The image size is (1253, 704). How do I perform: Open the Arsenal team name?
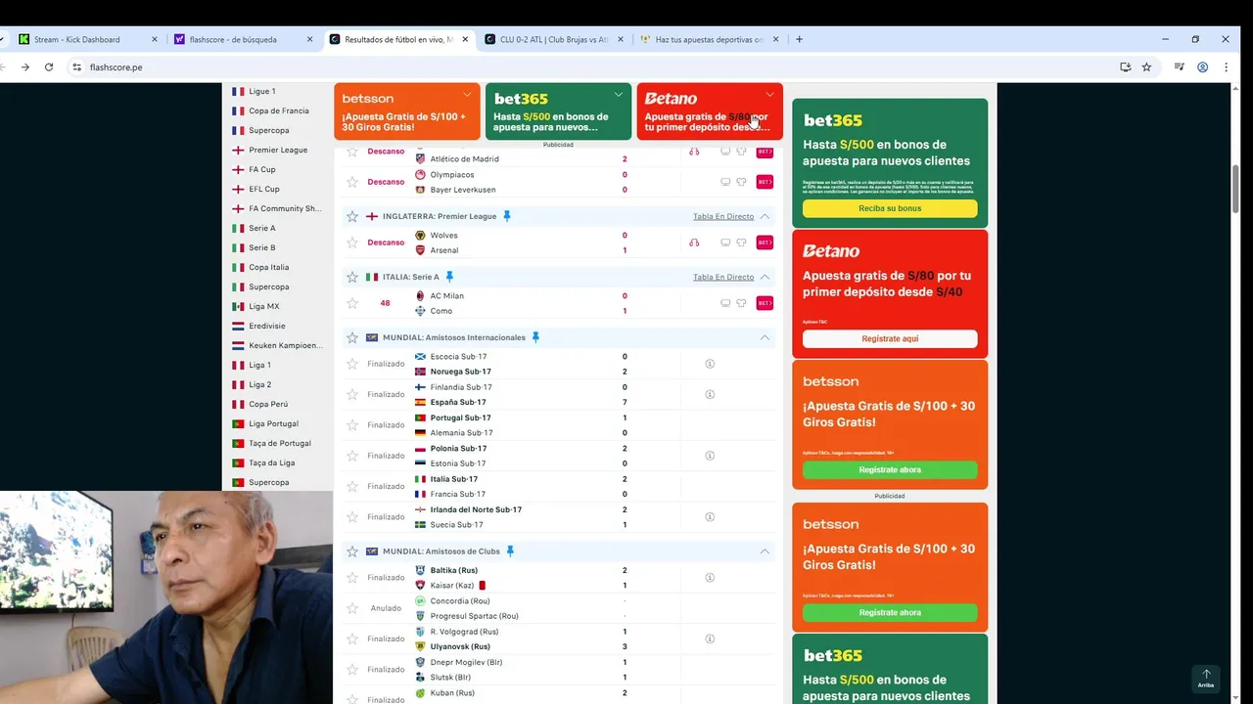point(443,250)
